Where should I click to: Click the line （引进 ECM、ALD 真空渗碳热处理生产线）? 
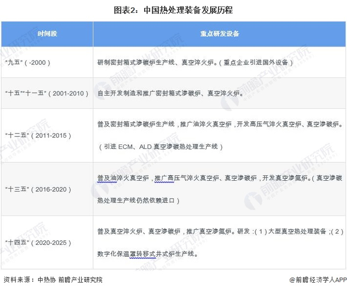pos(160,147)
